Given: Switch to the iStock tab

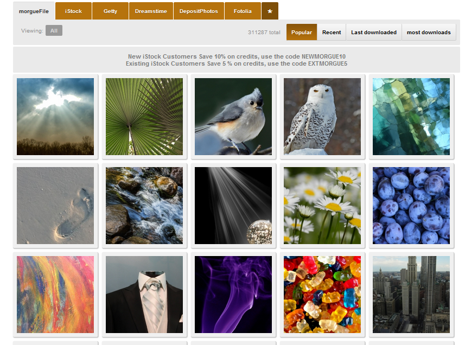Looking at the screenshot, I should 73,11.
